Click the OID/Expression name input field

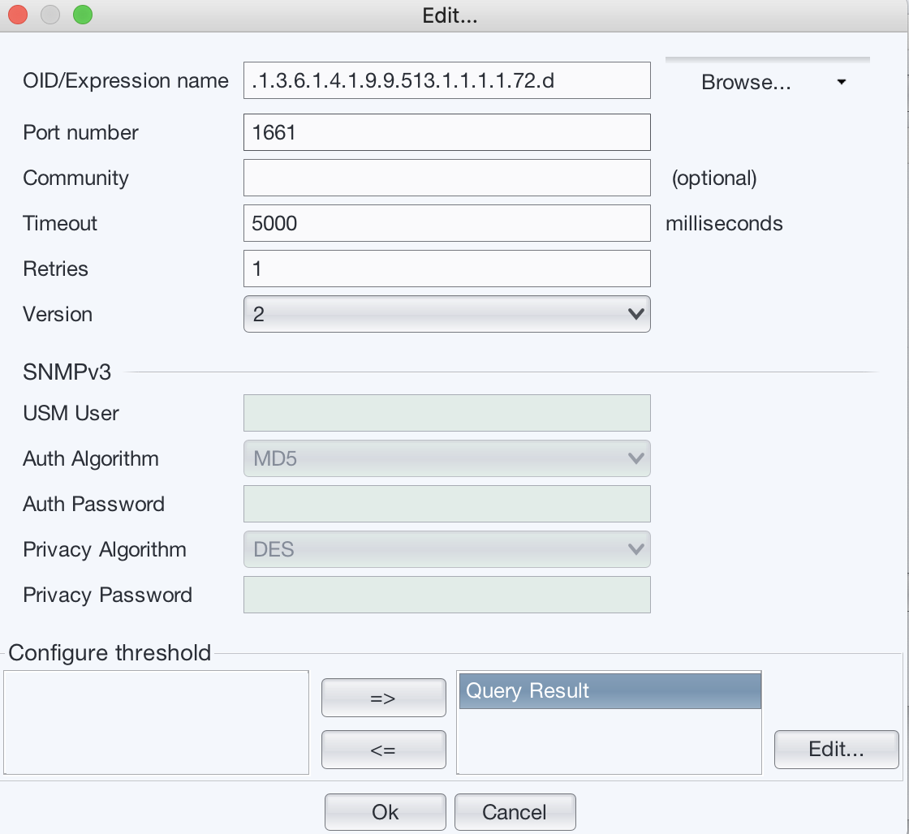tap(446, 81)
